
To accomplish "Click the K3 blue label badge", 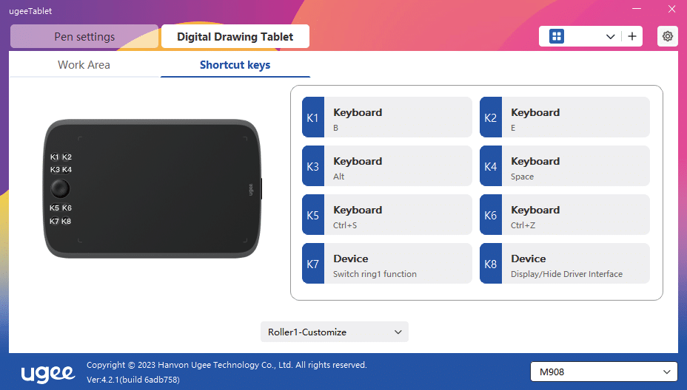I will [x=313, y=166].
